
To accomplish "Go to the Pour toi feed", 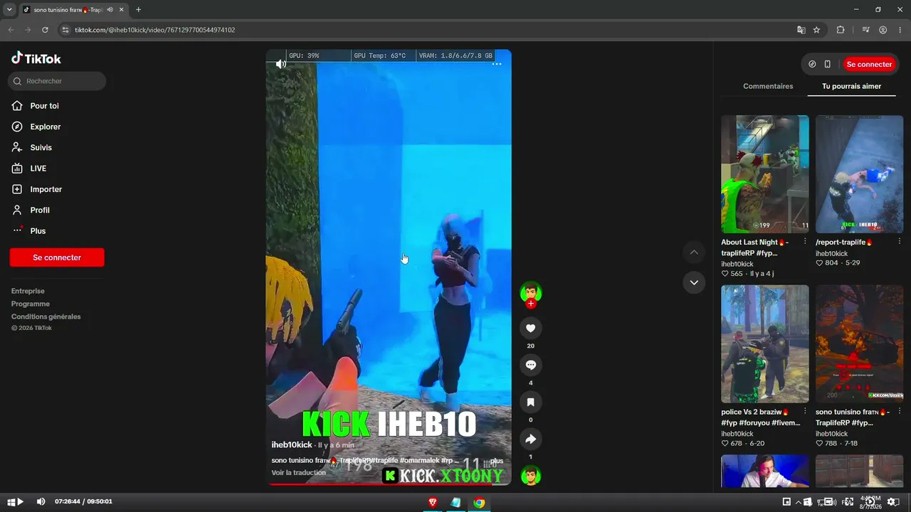I will [44, 106].
